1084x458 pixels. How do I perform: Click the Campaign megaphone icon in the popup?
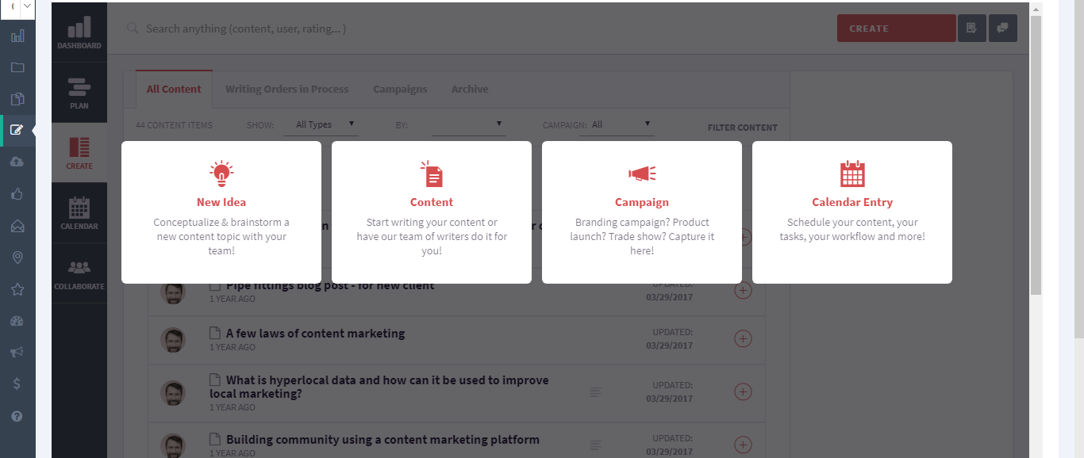pyautogui.click(x=642, y=174)
